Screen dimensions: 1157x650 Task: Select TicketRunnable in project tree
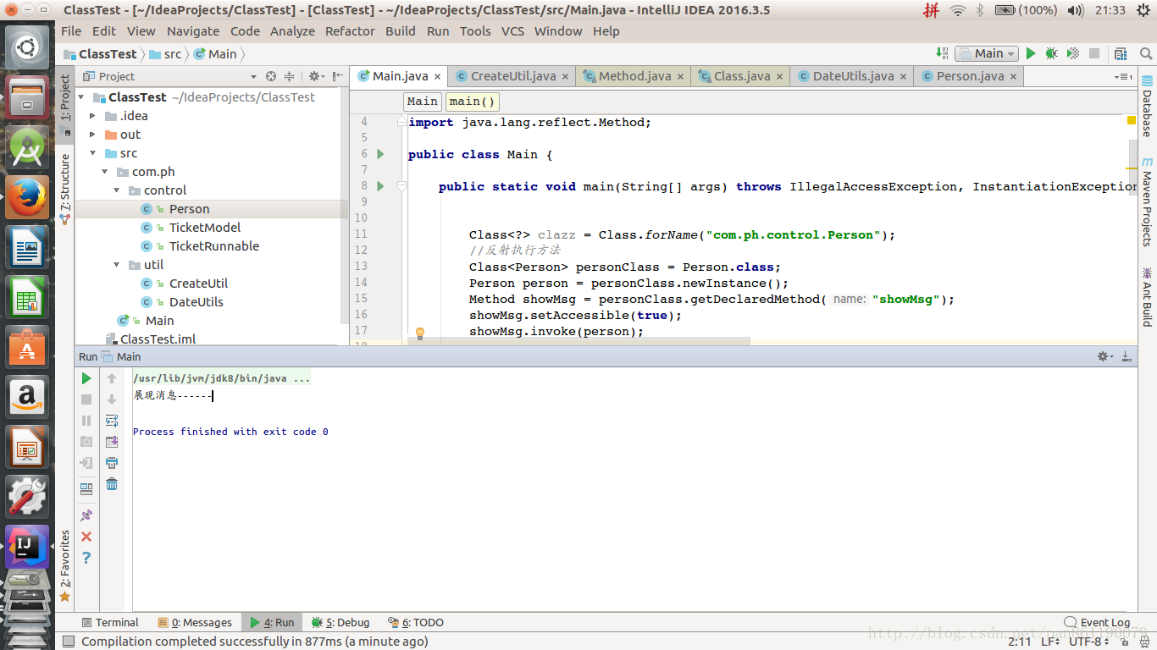tap(214, 246)
